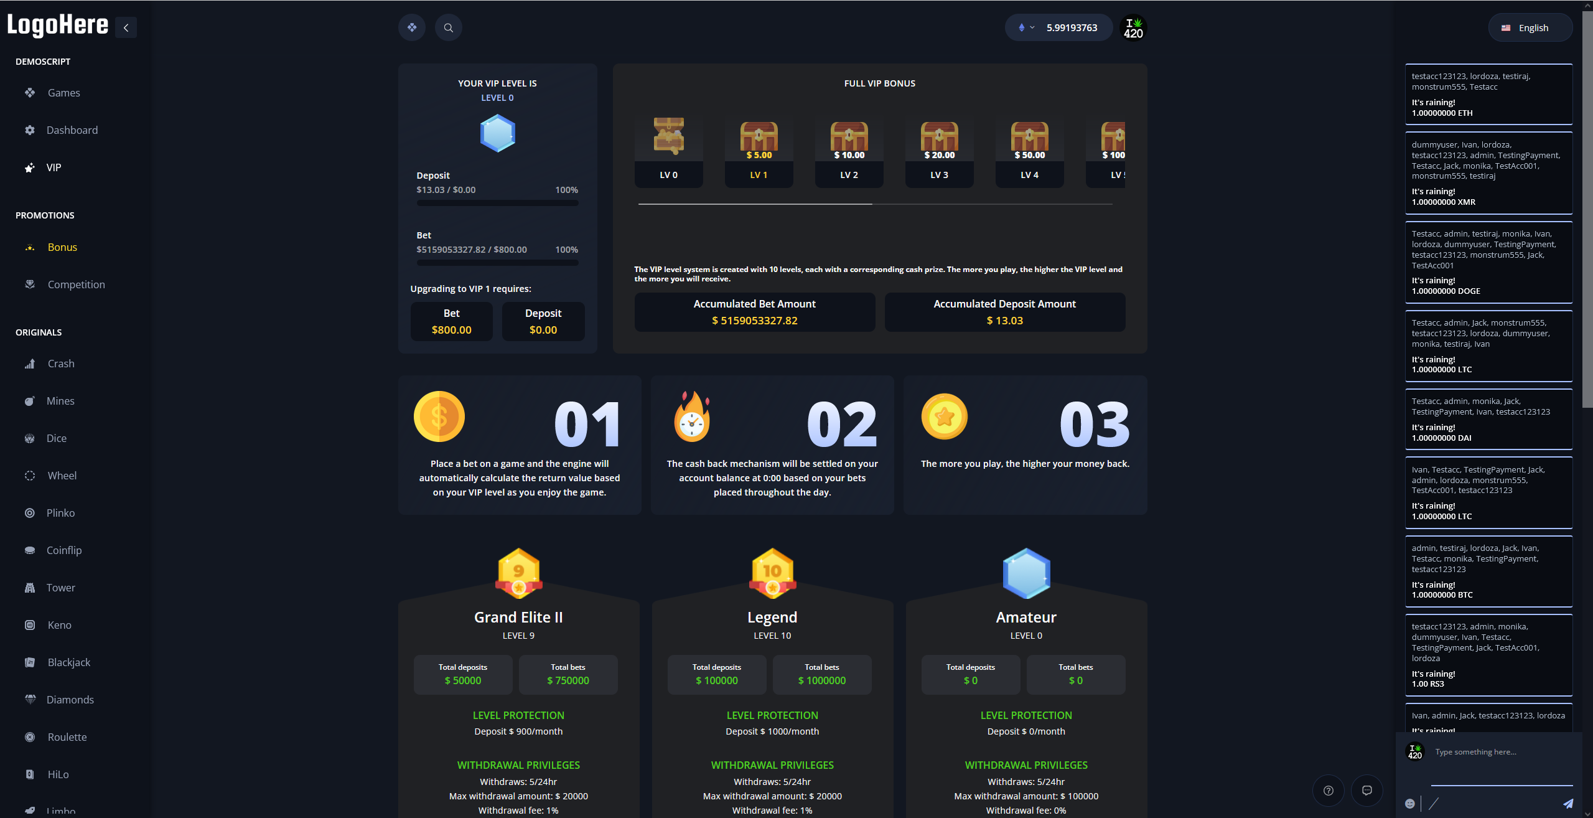
Task: Select the Blackjack game in sidebar
Action: pyautogui.click(x=68, y=662)
